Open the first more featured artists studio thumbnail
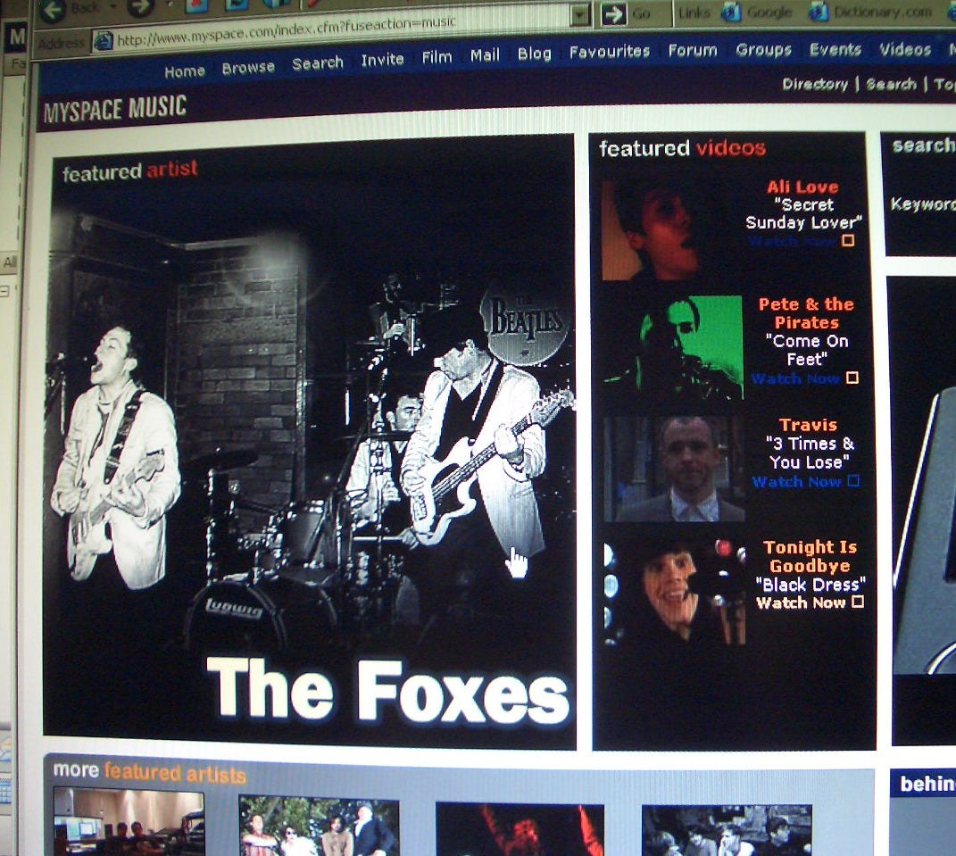 129,822
